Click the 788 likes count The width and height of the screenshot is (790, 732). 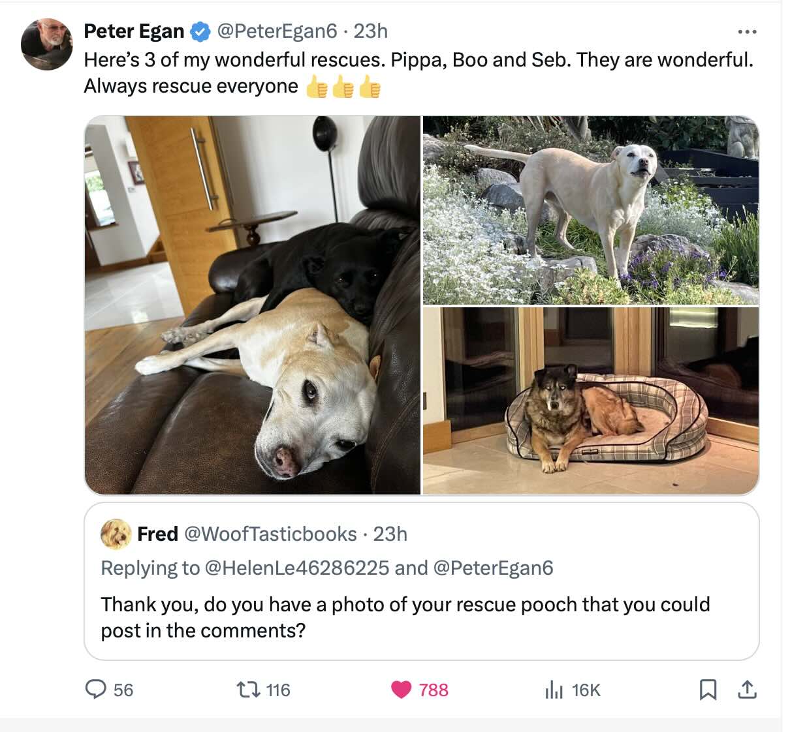point(434,690)
